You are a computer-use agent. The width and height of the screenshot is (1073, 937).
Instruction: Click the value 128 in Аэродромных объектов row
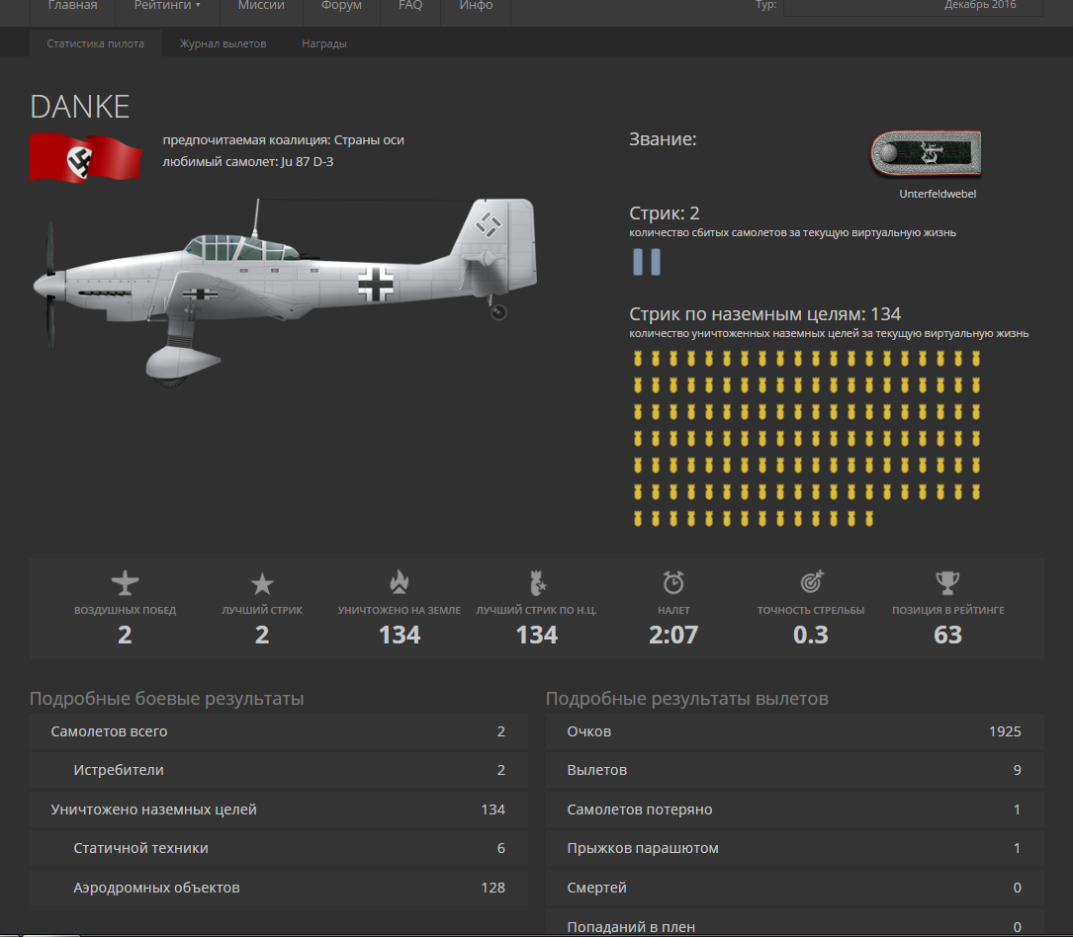click(x=492, y=888)
